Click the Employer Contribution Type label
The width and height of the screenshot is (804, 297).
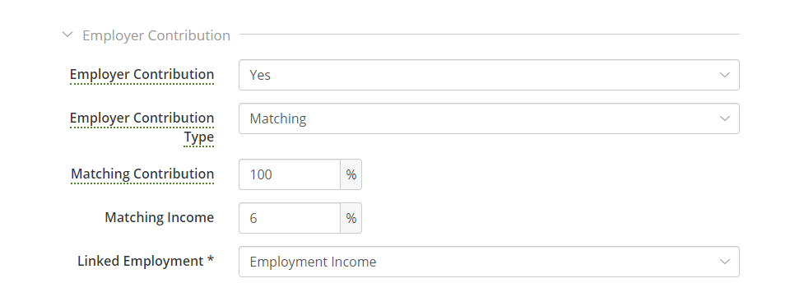pyautogui.click(x=142, y=128)
